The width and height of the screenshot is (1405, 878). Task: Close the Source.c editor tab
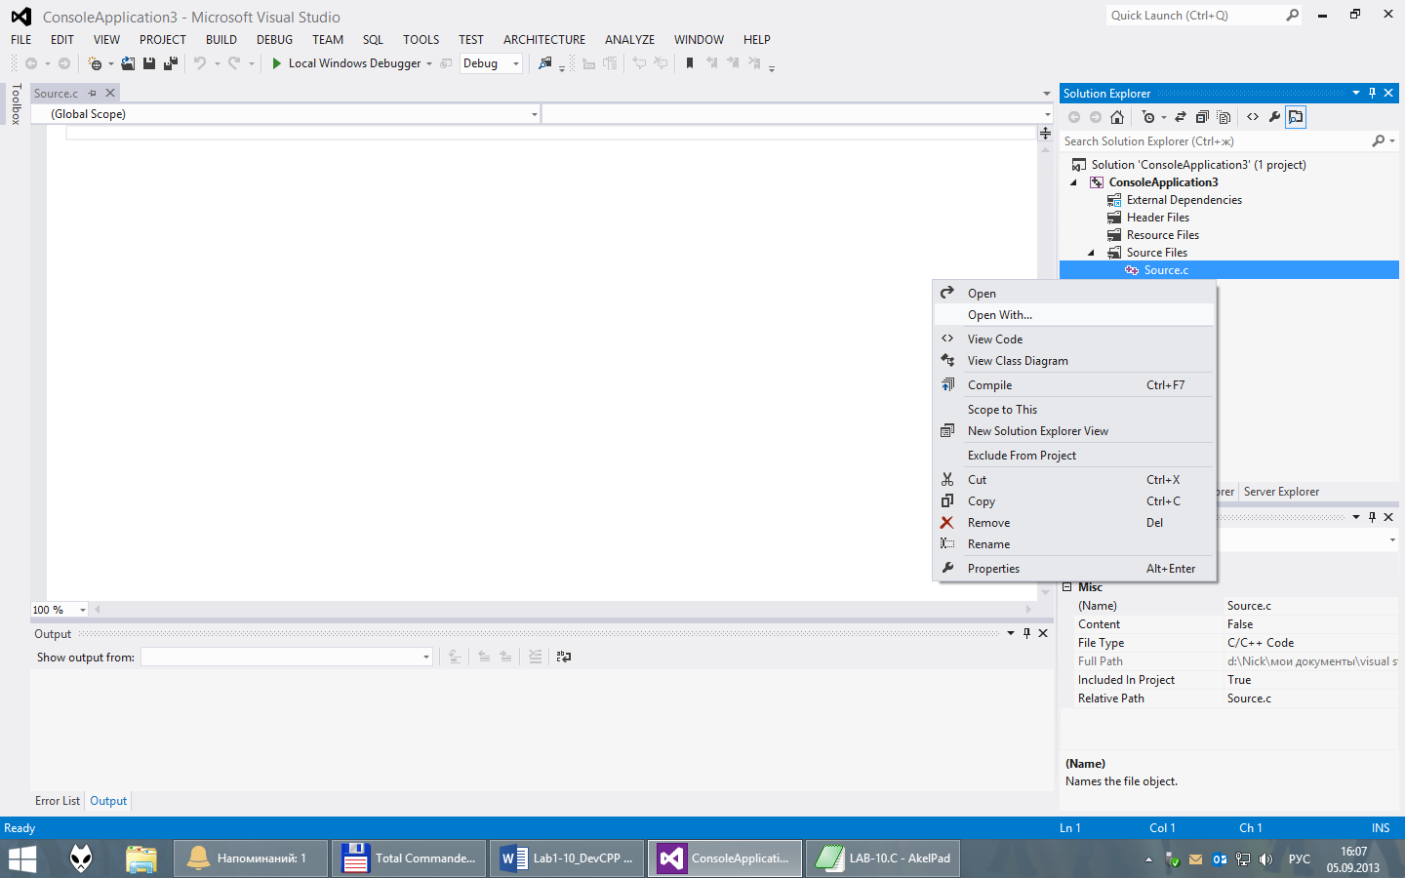click(x=110, y=94)
